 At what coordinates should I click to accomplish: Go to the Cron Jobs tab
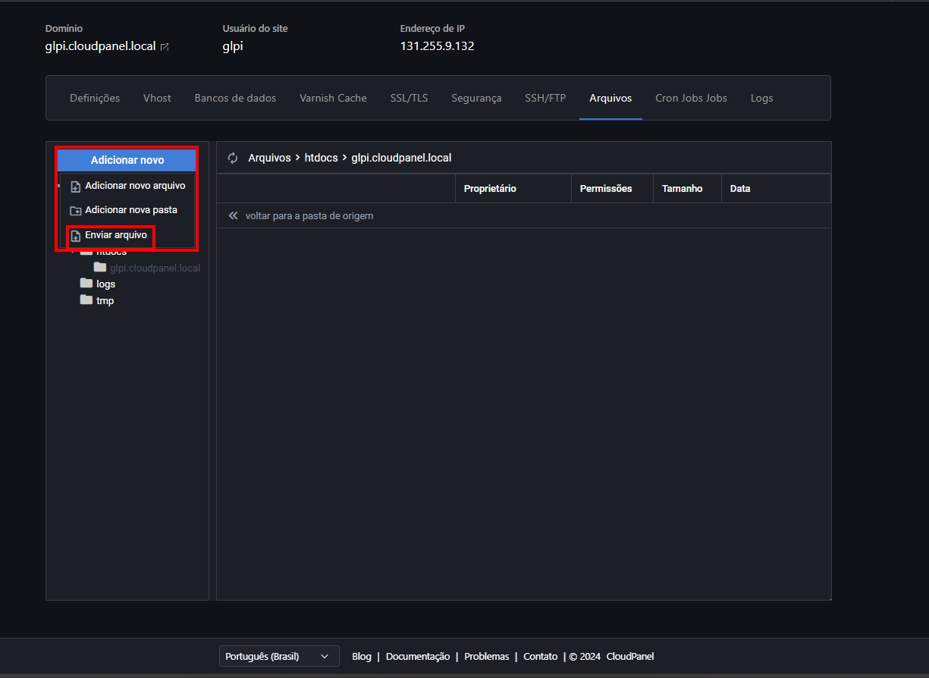click(x=691, y=98)
